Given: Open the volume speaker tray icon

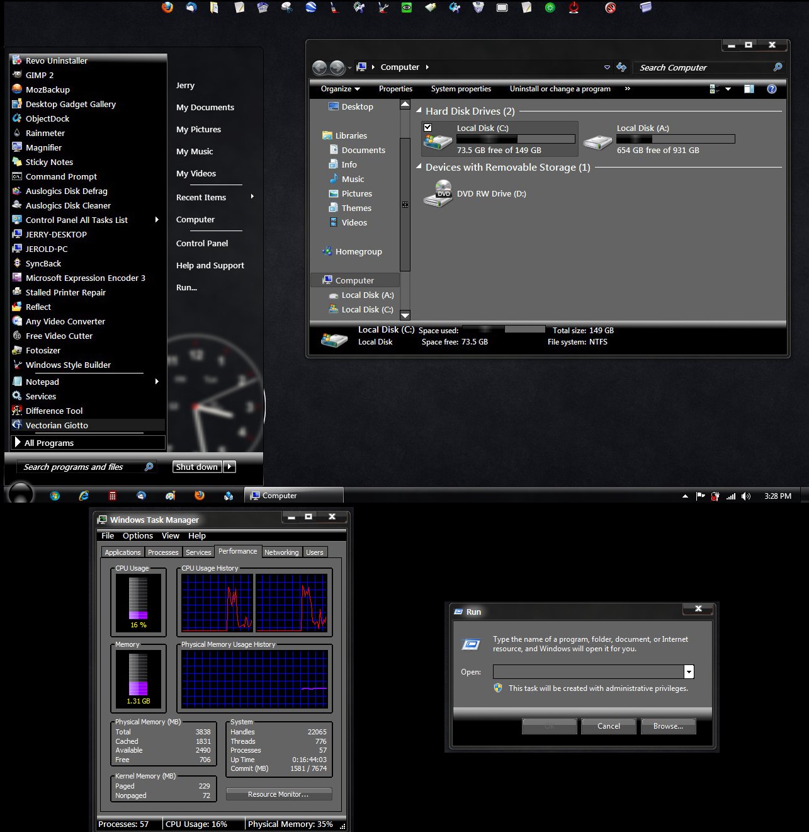Looking at the screenshot, I should [x=746, y=496].
